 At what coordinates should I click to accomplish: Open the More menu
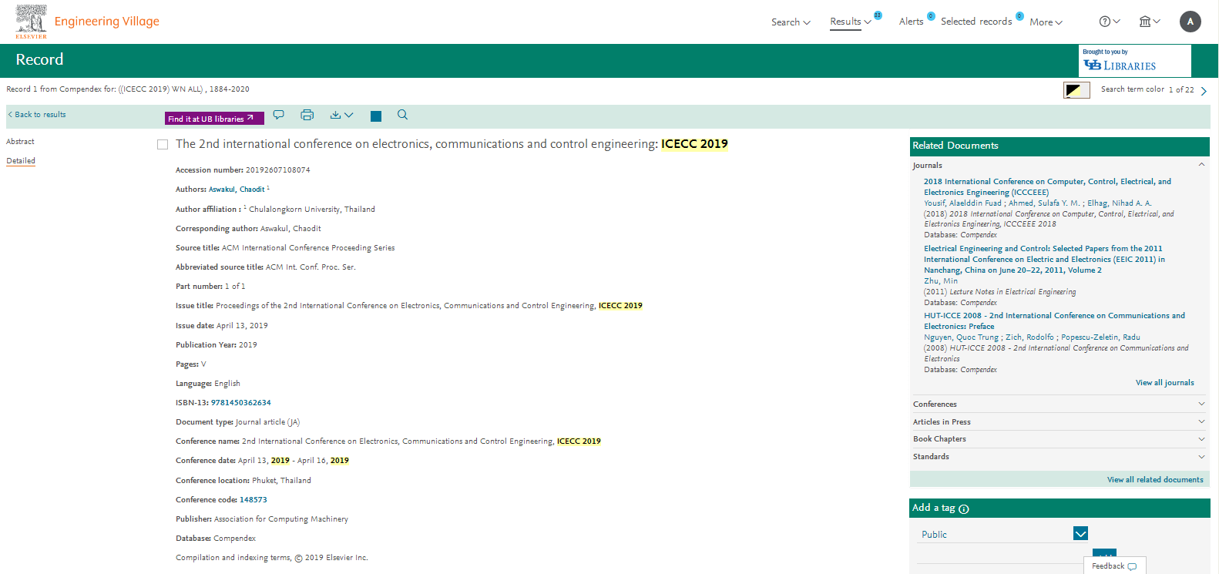[x=1046, y=22]
